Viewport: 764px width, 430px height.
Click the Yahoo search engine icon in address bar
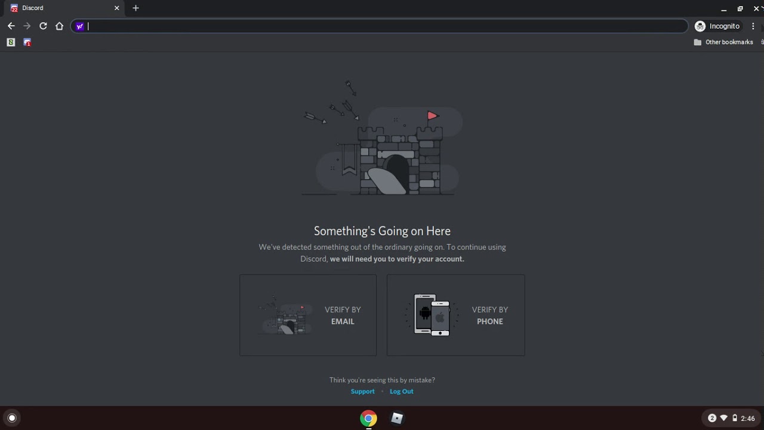[79, 26]
